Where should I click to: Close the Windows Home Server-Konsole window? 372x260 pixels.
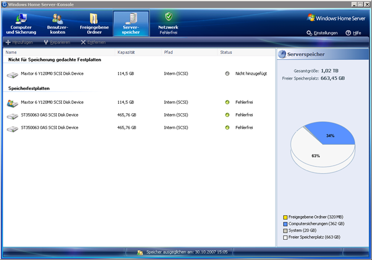click(x=366, y=4)
